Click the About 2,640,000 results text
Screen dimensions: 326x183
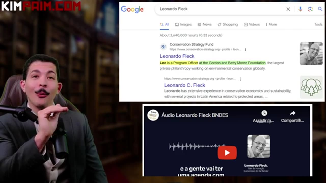191,35
